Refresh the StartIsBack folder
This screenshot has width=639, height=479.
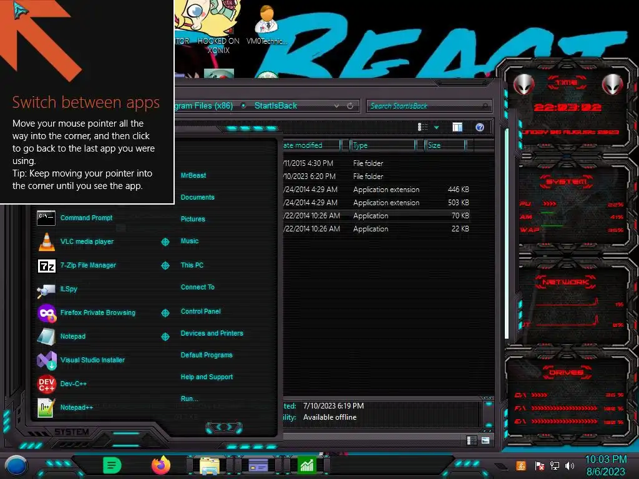click(350, 106)
